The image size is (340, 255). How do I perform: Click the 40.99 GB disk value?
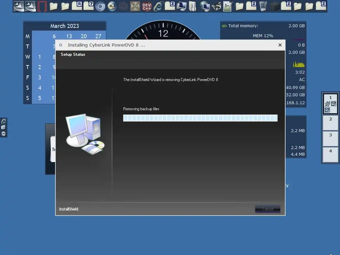295,87
